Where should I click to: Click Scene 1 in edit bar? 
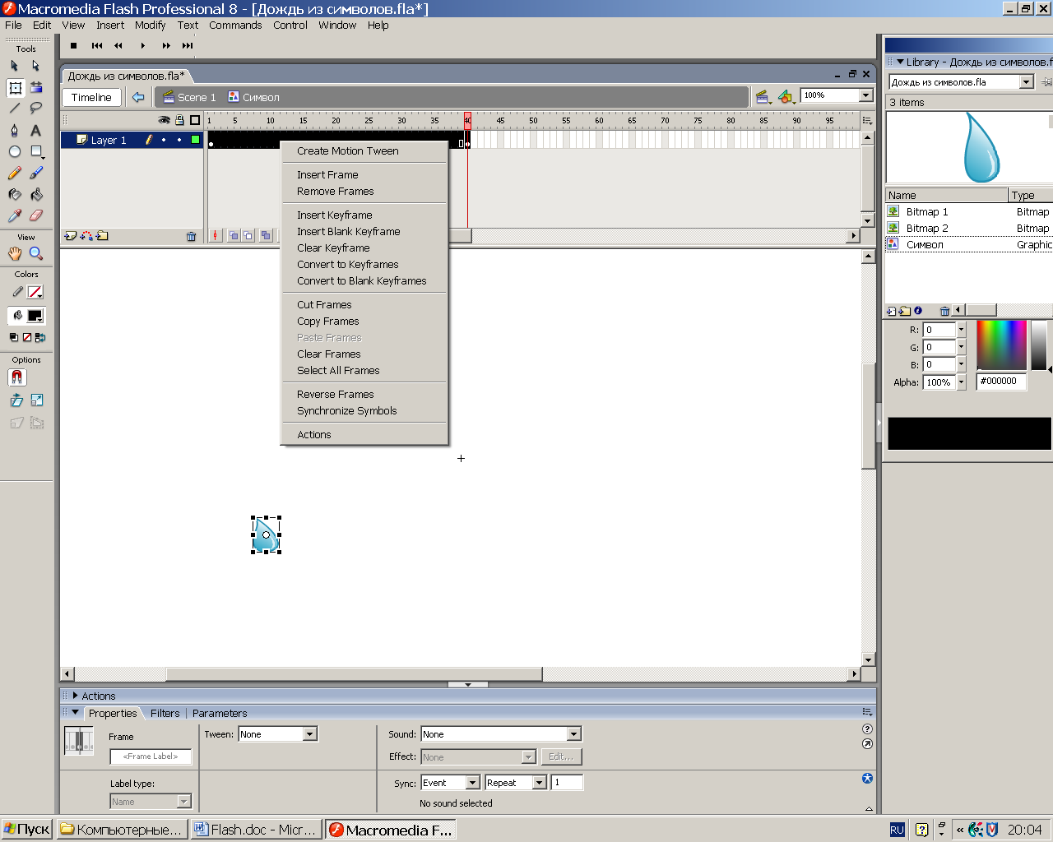pos(189,97)
